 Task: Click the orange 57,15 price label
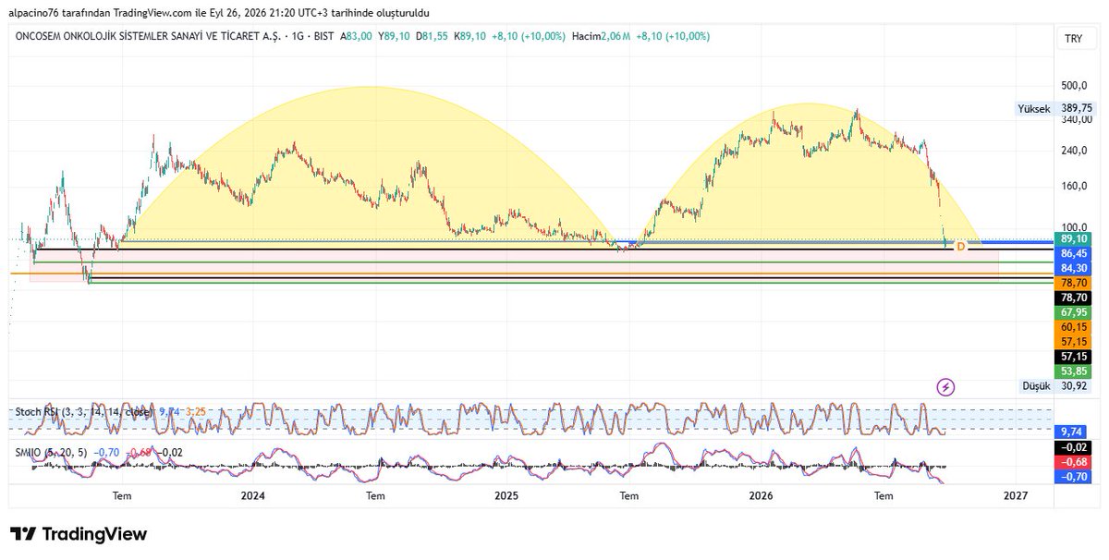pyautogui.click(x=1072, y=342)
